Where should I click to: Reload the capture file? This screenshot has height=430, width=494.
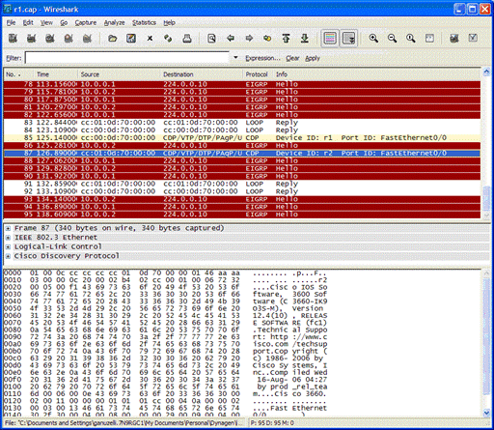(168, 39)
